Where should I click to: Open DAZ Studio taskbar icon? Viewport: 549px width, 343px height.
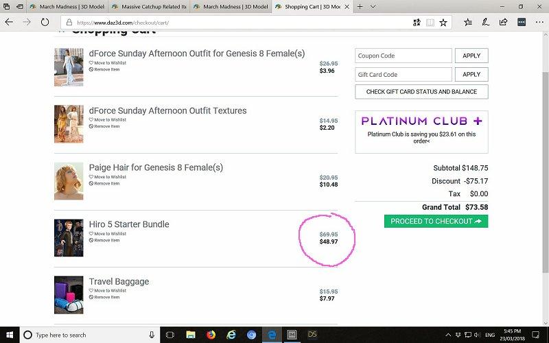tap(312, 335)
